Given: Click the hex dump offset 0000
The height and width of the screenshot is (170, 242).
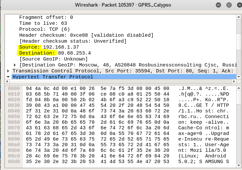Looking at the screenshot, I should click(14, 89).
